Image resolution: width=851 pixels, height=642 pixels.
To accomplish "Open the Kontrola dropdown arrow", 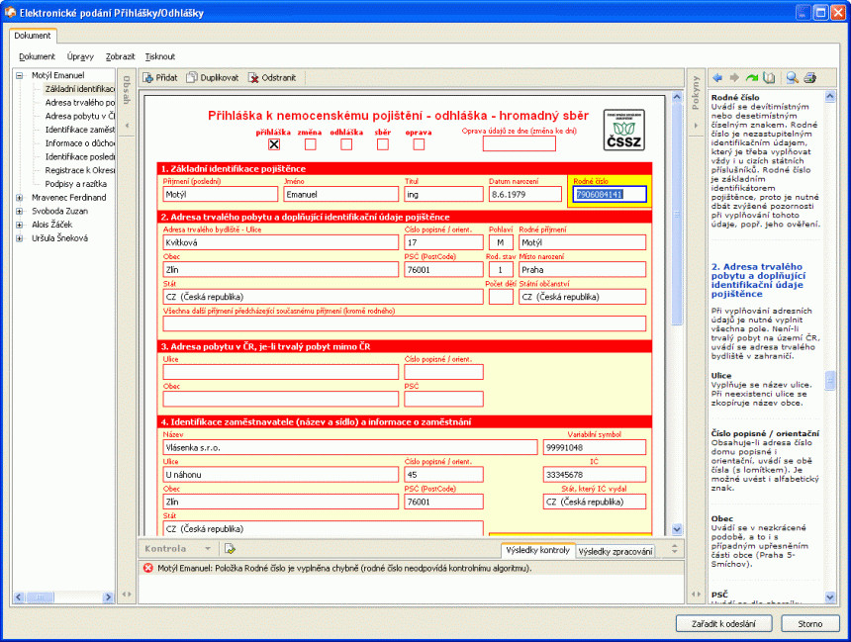I will click(208, 549).
